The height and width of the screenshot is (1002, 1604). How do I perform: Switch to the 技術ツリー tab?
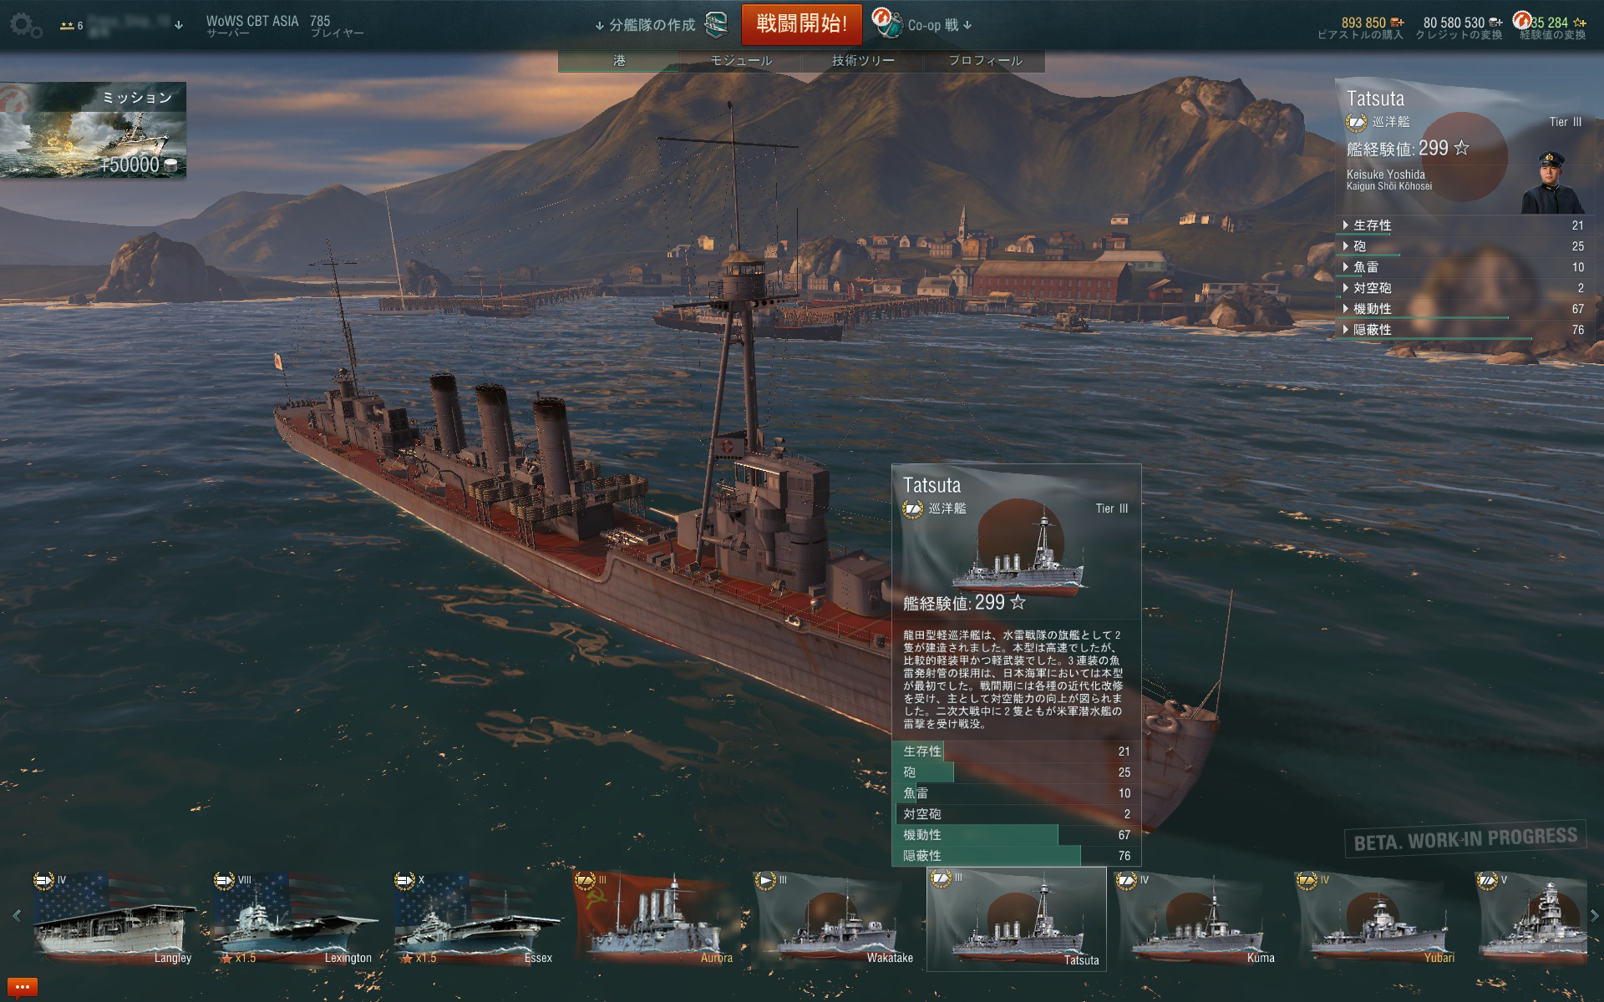863,60
